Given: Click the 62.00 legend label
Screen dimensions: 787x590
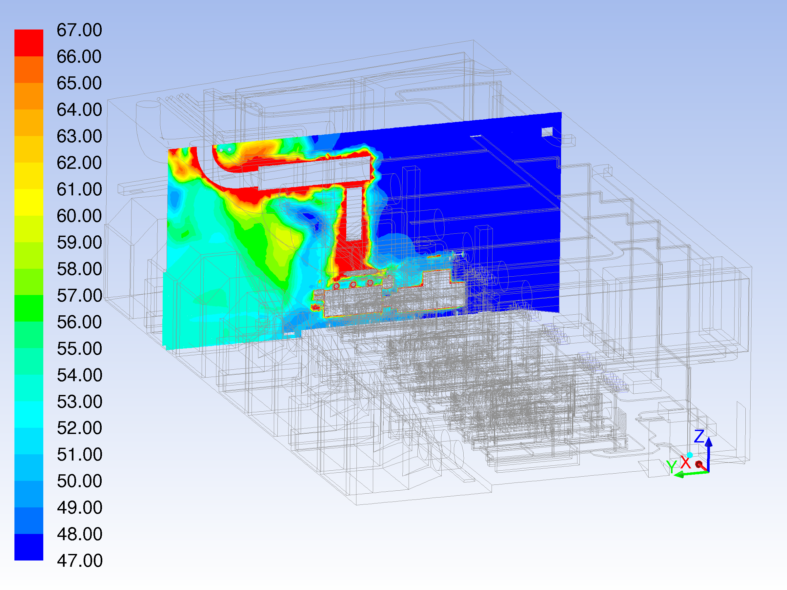Looking at the screenshot, I should 79,163.
